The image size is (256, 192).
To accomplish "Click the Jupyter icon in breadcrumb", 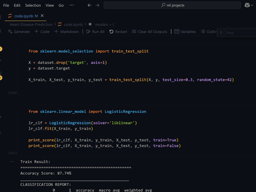I will (x=60, y=24).
